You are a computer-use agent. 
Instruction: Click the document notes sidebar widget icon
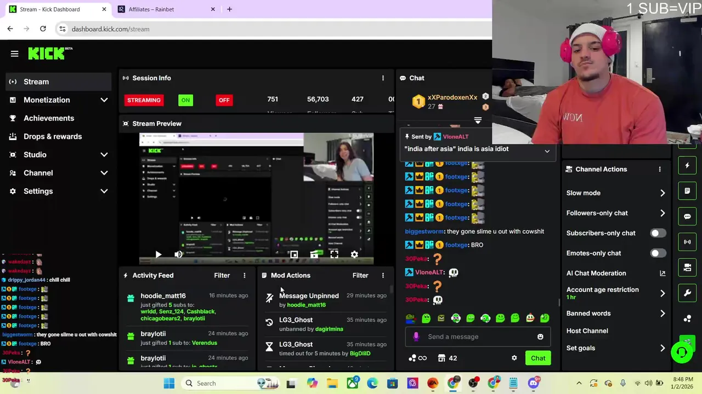click(687, 191)
